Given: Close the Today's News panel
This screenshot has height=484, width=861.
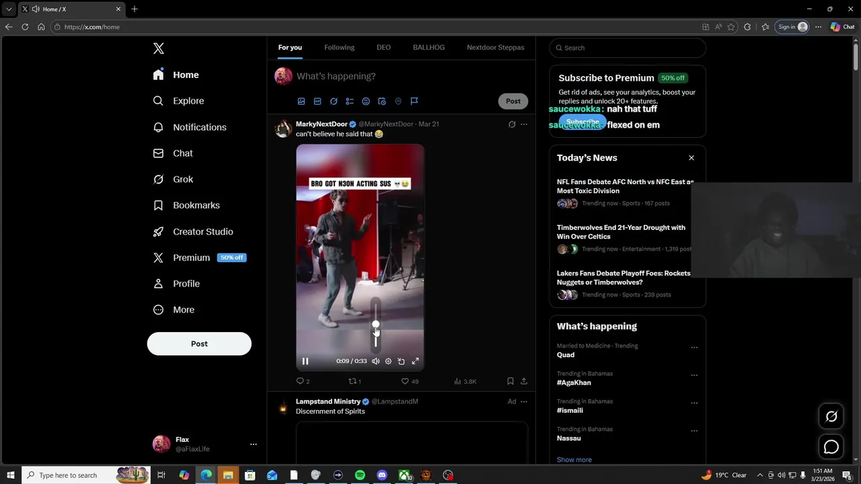Looking at the screenshot, I should tap(691, 158).
